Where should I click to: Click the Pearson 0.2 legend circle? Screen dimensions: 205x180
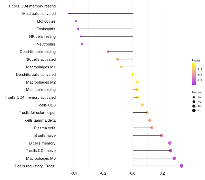click(x=194, y=111)
